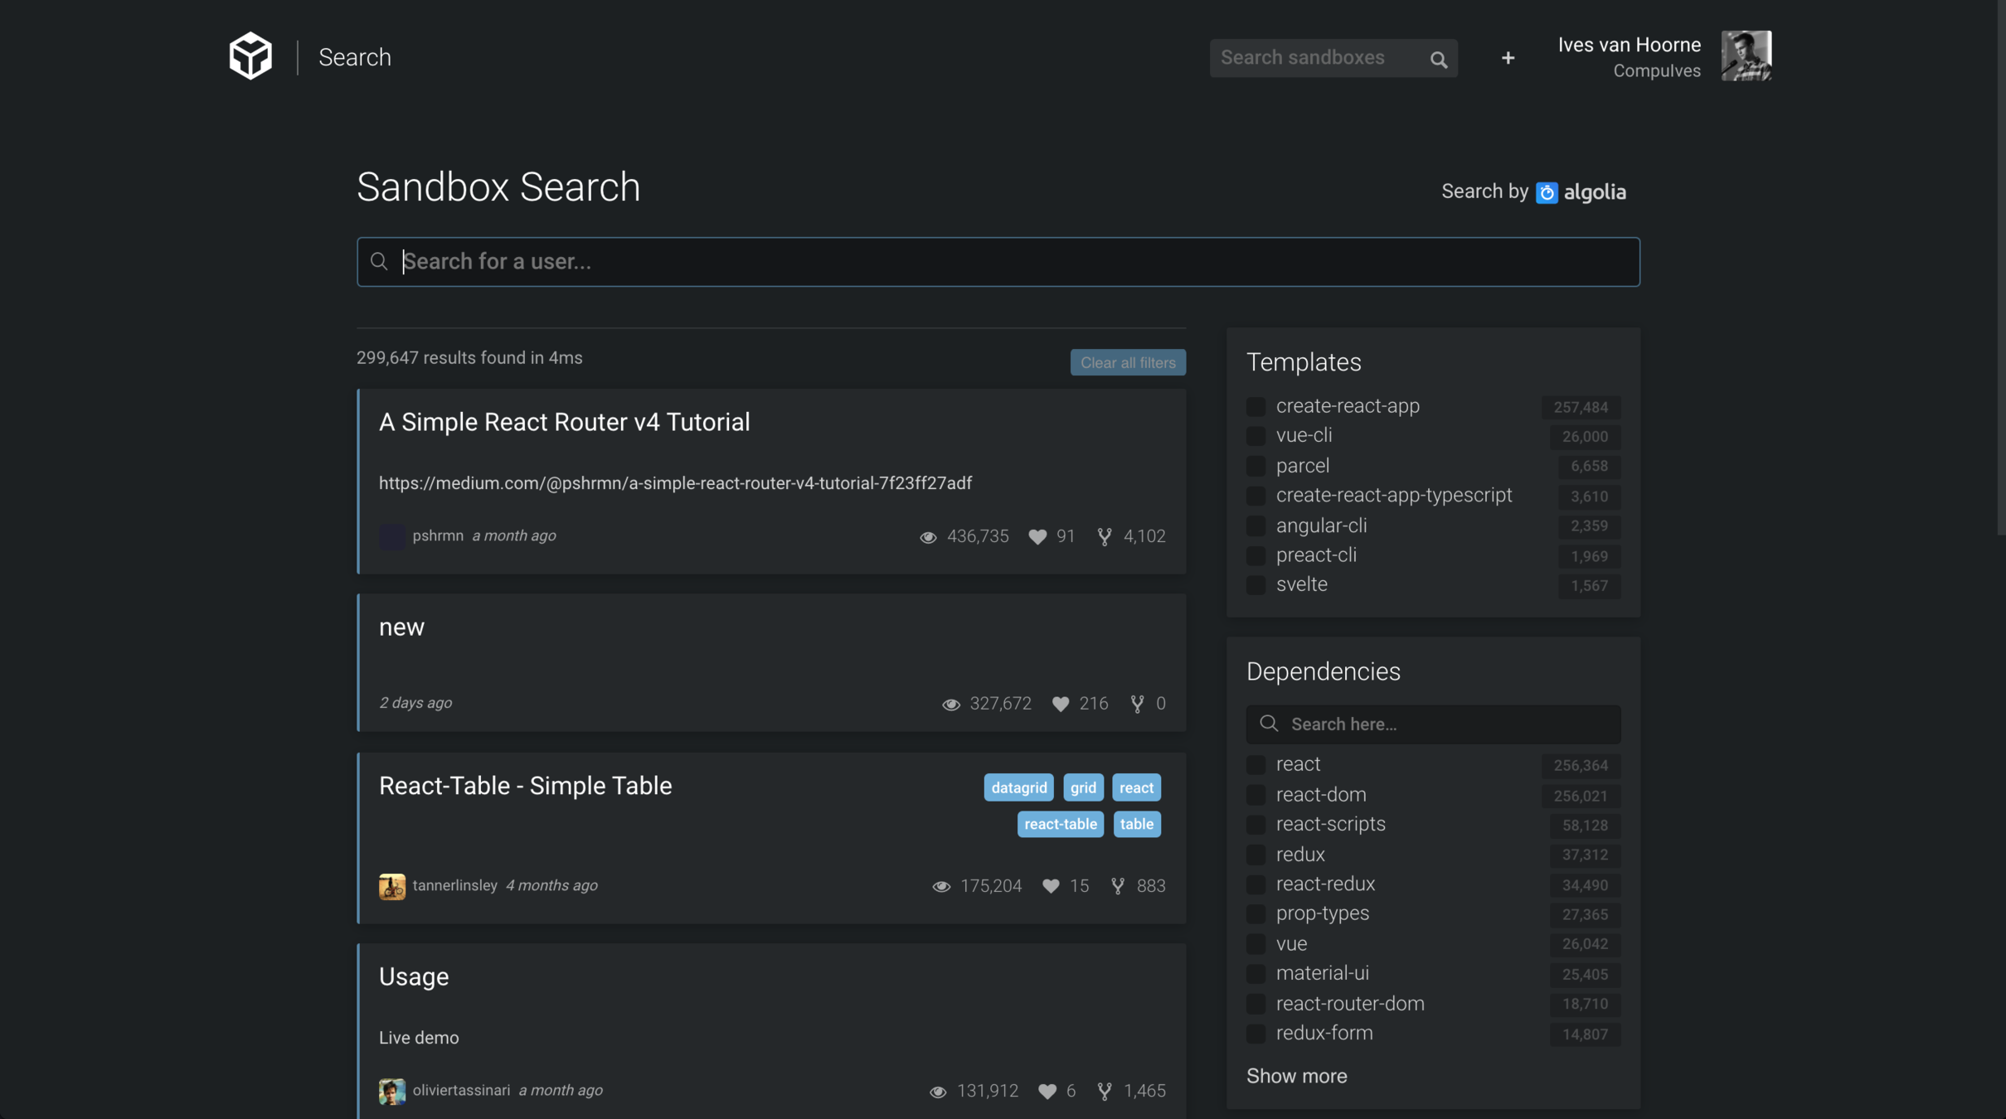Check the redux dependency filter
This screenshot has width=2006, height=1119.
point(1256,855)
